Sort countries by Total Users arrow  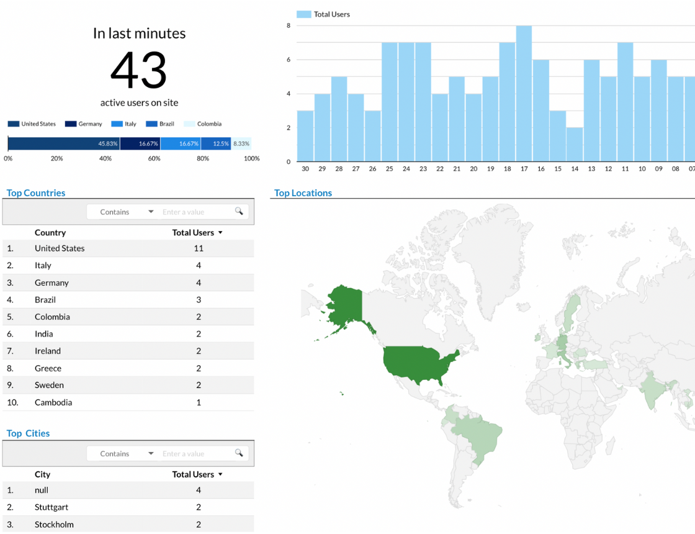click(220, 233)
